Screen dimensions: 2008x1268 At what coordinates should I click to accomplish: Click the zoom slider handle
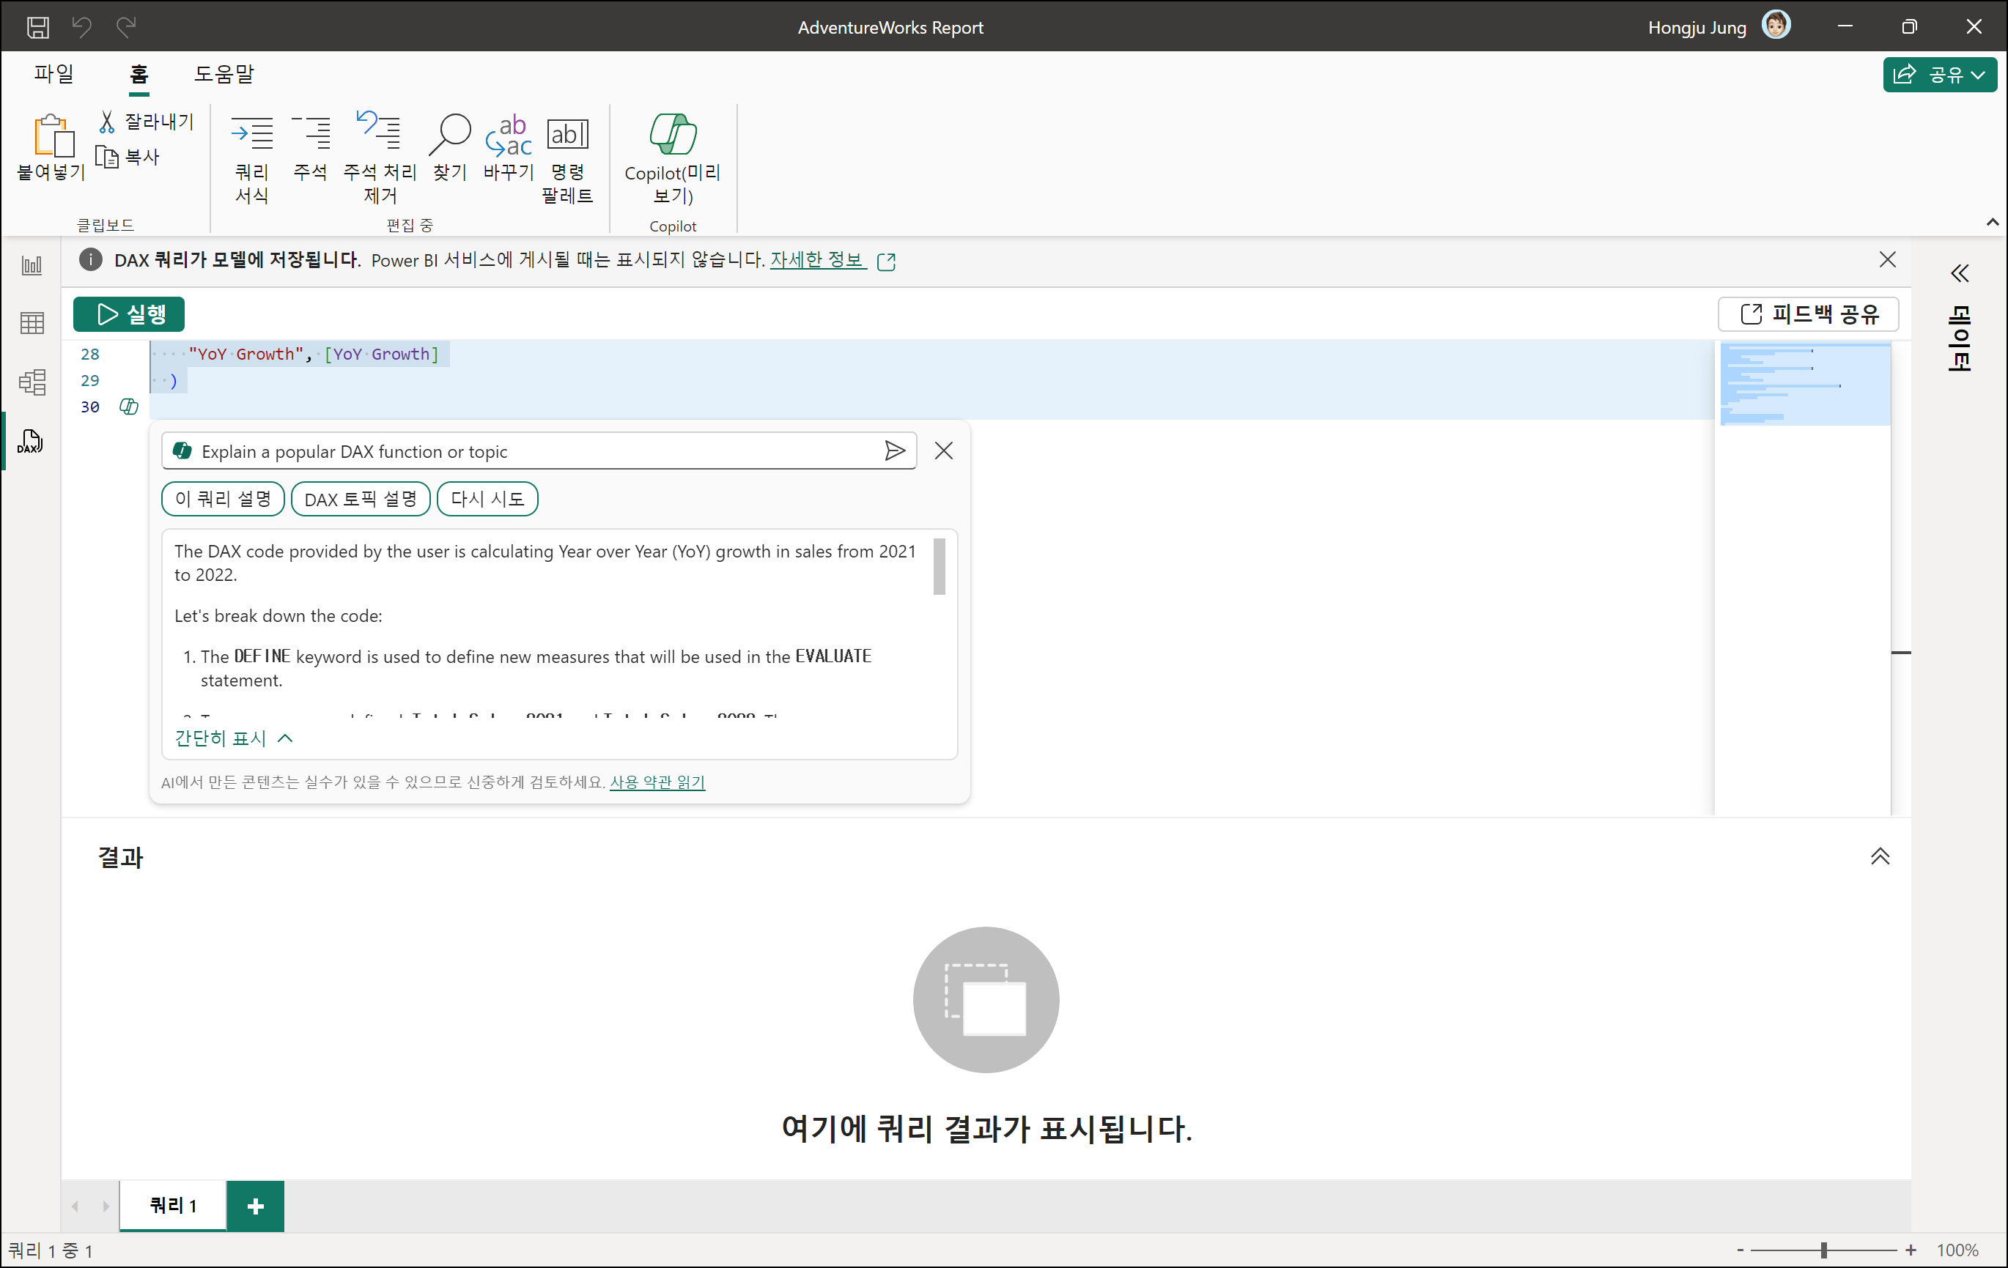click(1824, 1250)
